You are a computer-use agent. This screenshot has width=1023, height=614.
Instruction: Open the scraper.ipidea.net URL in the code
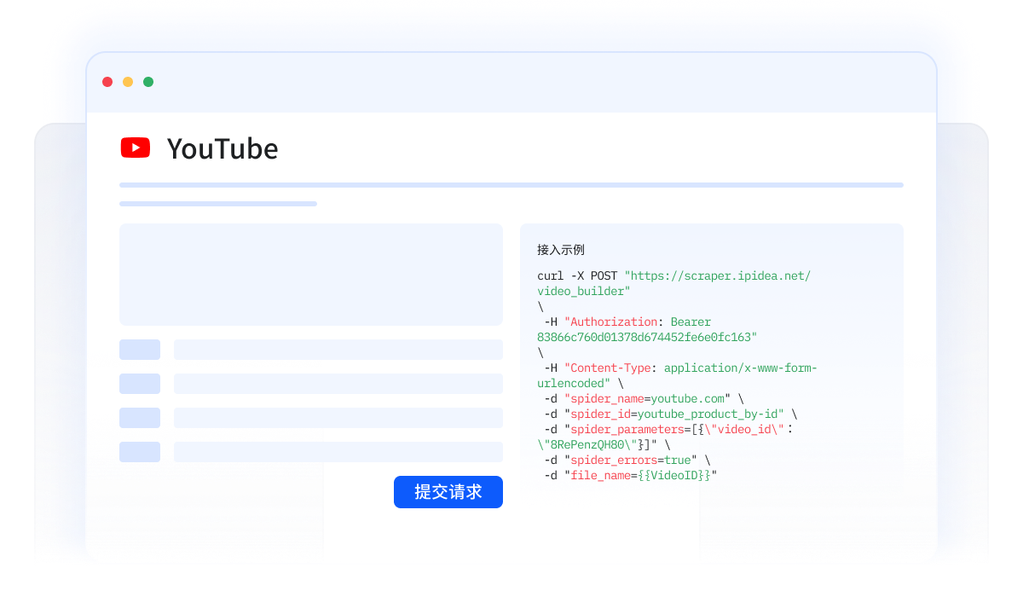717,276
